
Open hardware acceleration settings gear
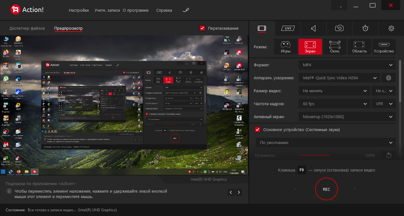point(389,78)
